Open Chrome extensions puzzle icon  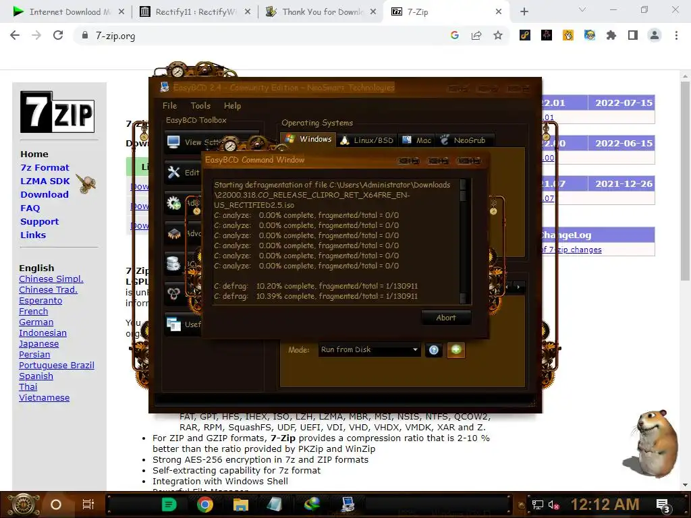[x=611, y=35]
